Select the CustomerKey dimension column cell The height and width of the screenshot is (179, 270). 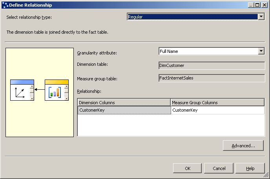tap(124, 110)
